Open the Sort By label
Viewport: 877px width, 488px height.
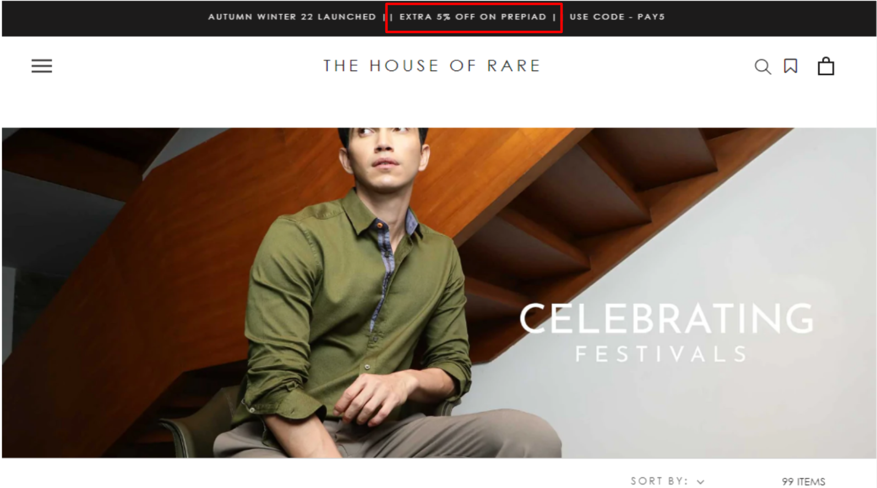click(x=659, y=481)
